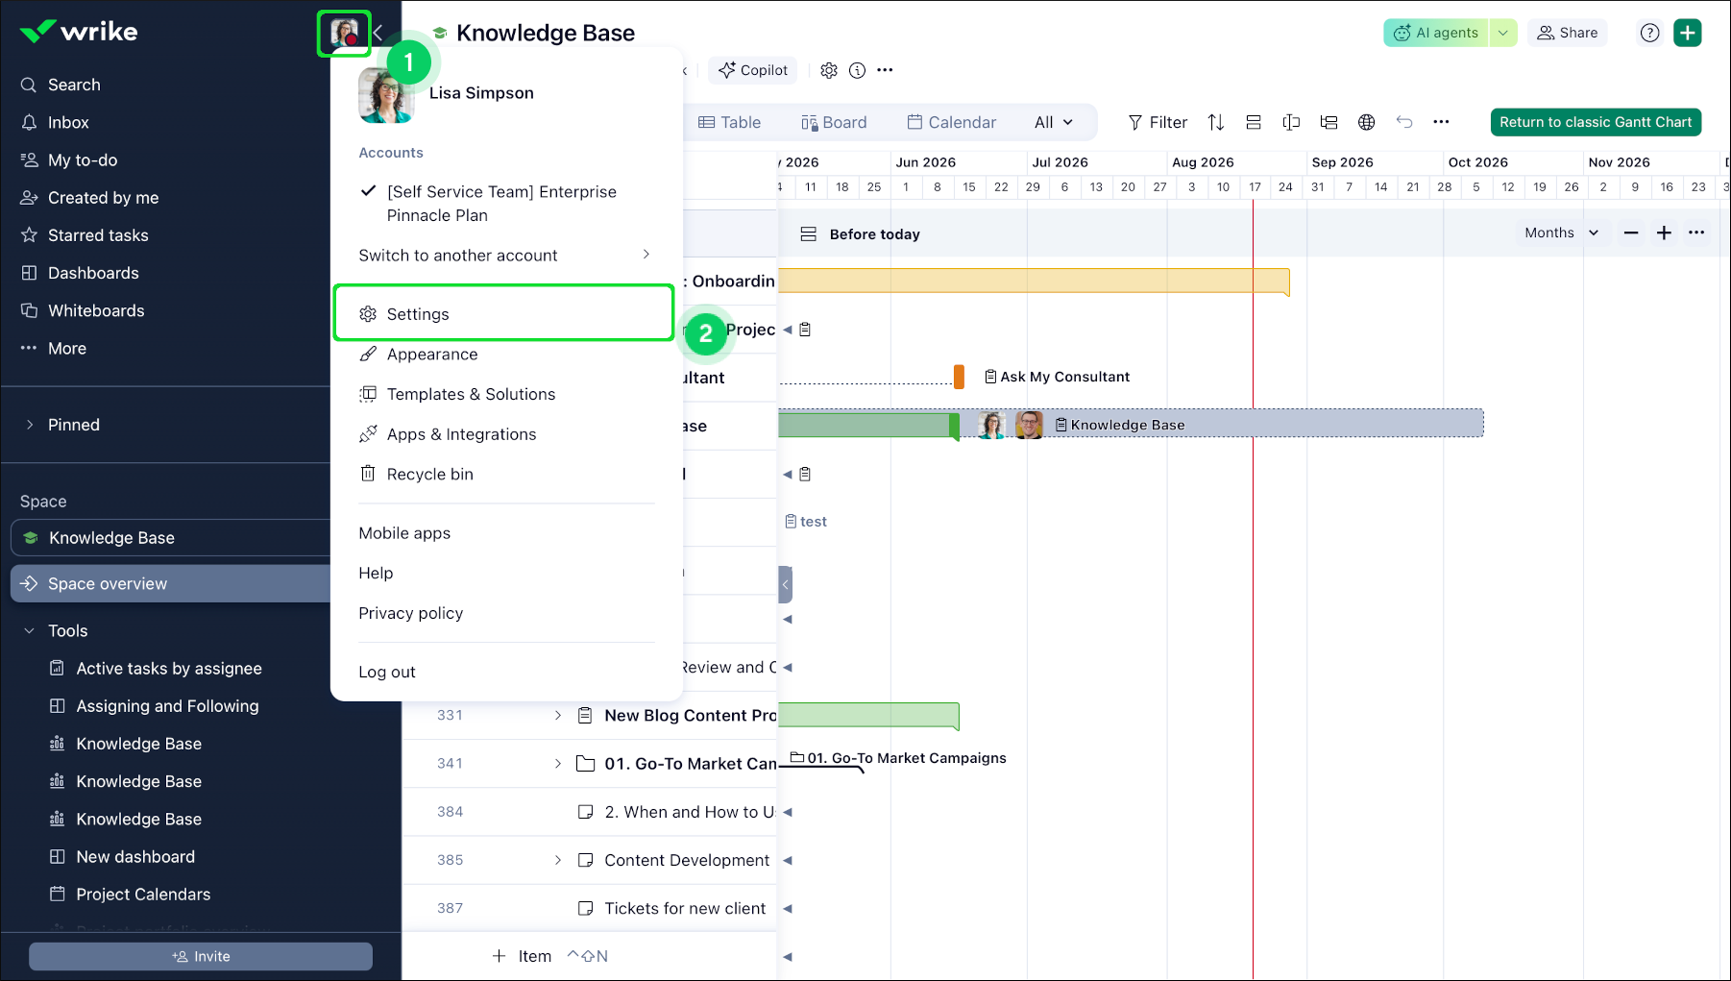Open Space overview in the sidebar
The image size is (1731, 981).
171,583
